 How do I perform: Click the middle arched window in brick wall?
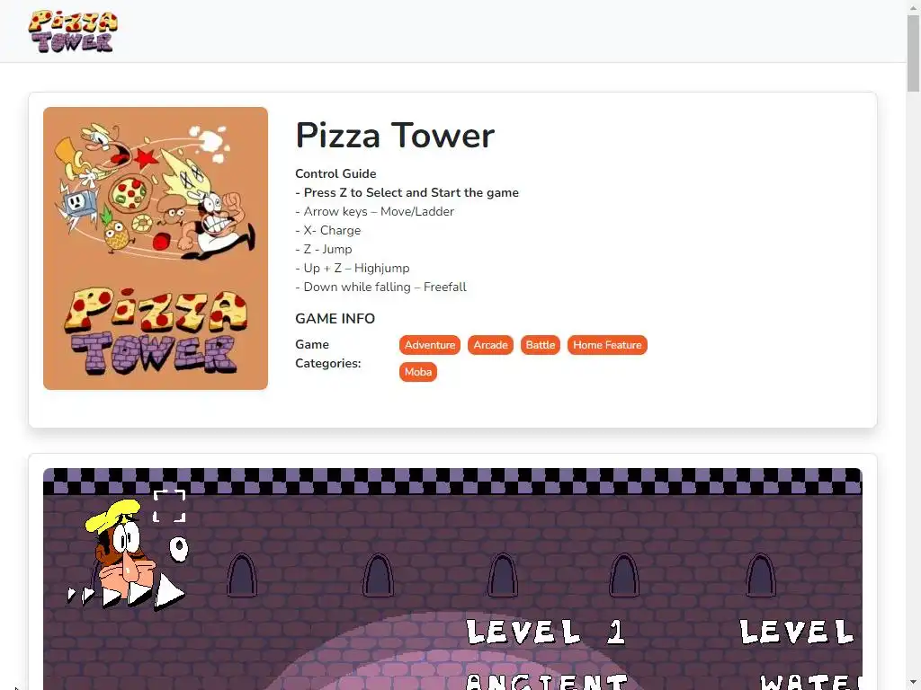coord(503,576)
